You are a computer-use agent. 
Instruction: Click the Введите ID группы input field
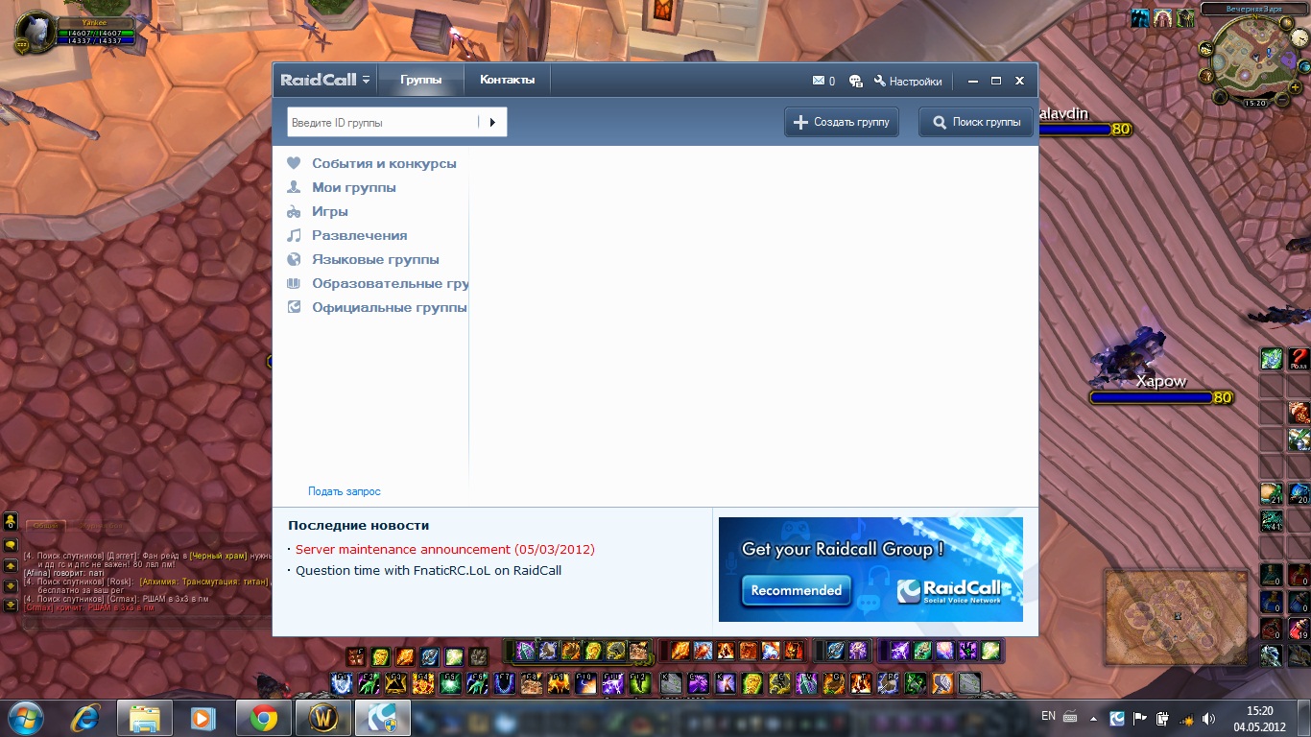(383, 123)
